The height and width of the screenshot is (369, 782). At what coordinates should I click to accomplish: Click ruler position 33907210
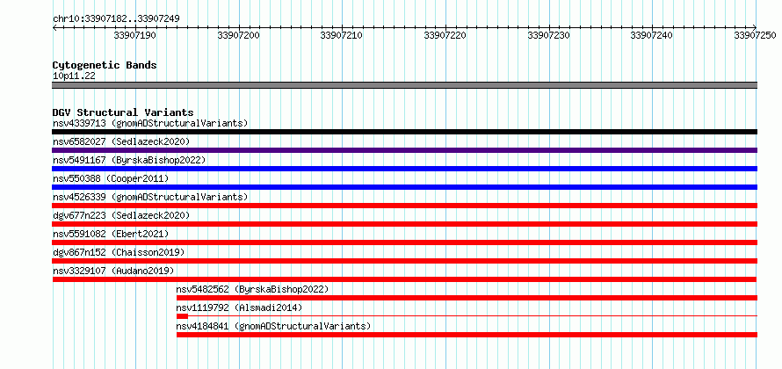tap(342, 35)
